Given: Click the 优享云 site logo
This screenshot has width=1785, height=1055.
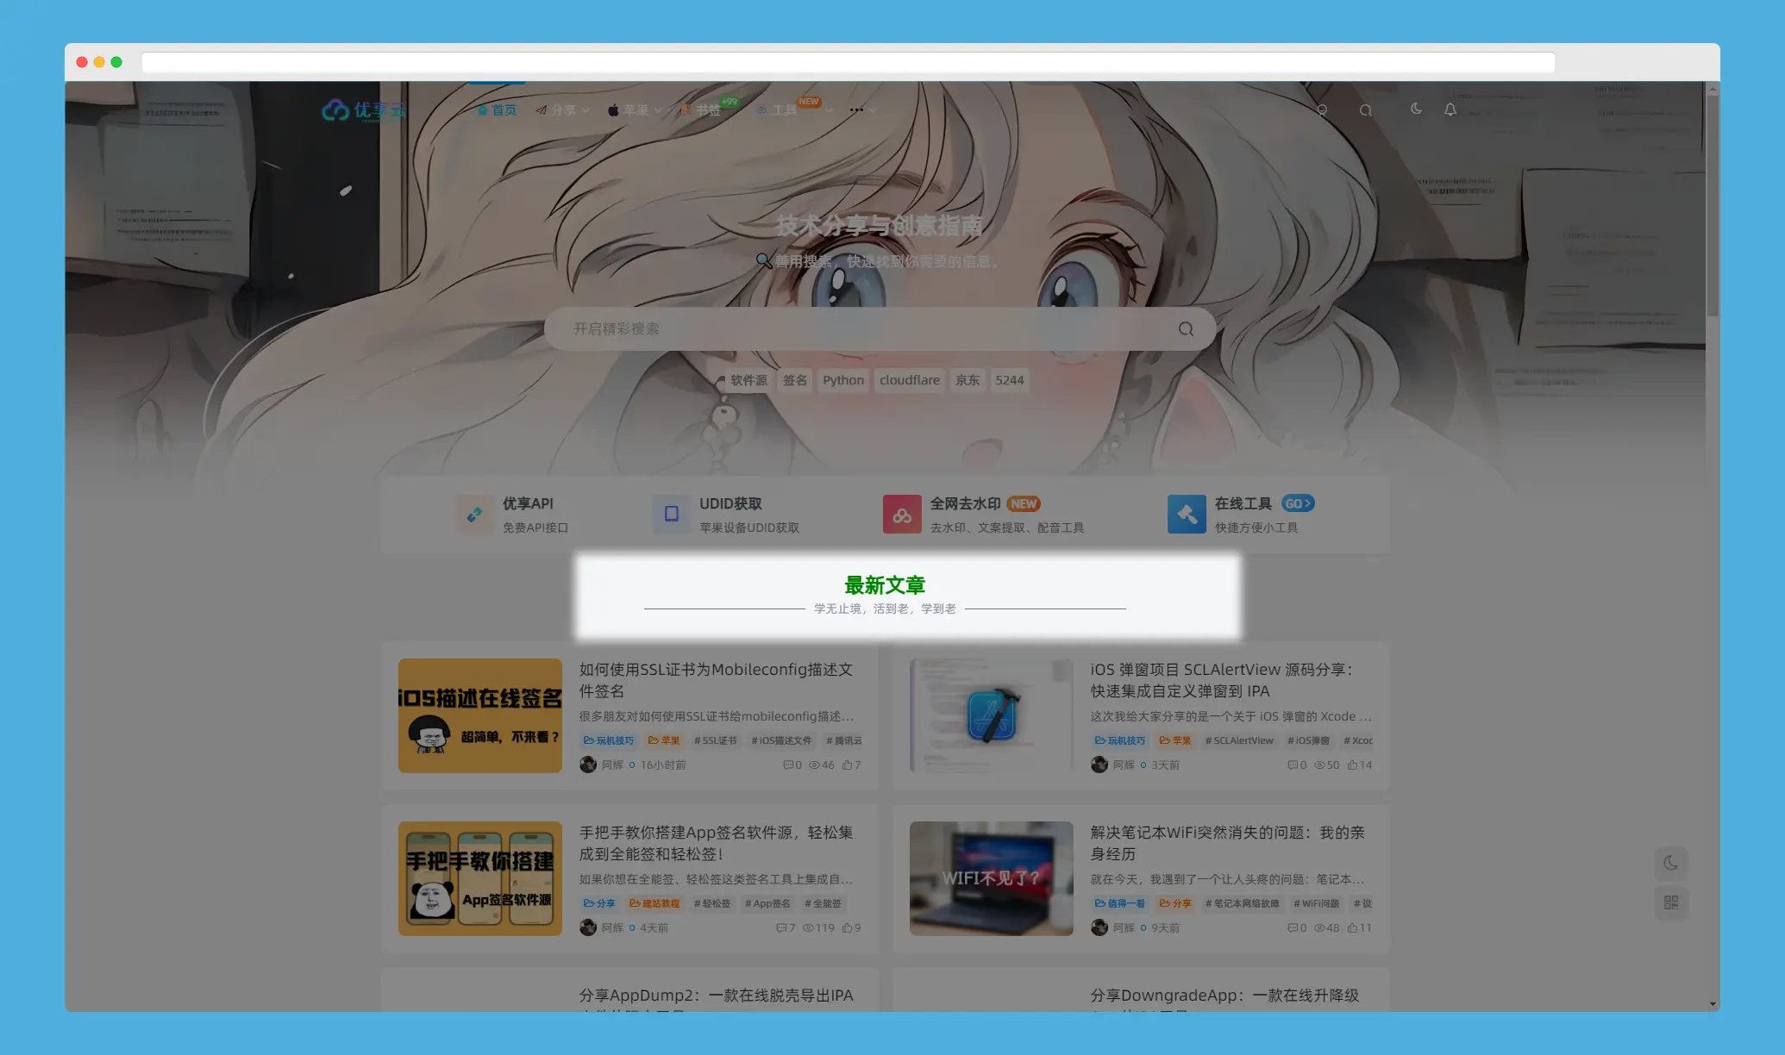Looking at the screenshot, I should tap(364, 110).
